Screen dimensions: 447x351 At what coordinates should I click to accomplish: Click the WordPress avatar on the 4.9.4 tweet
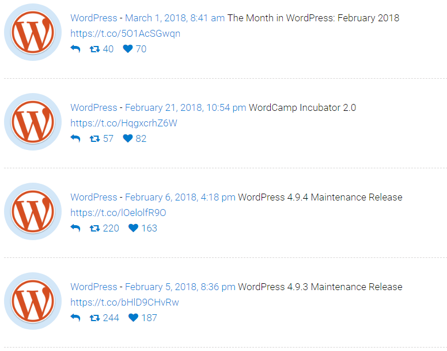tap(33, 211)
